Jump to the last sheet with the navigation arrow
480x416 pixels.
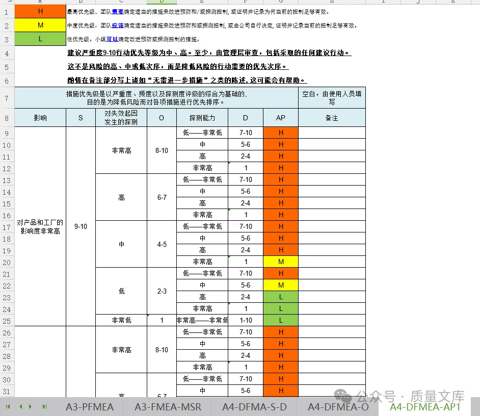point(45,406)
